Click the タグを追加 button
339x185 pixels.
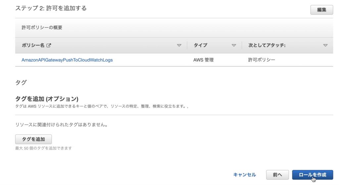[33, 139]
